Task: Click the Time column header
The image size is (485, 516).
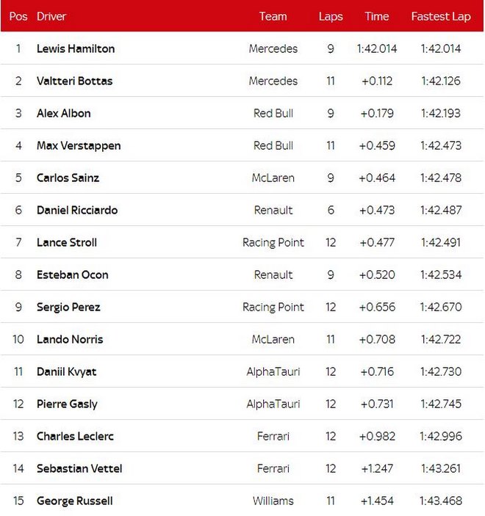Action: point(377,16)
